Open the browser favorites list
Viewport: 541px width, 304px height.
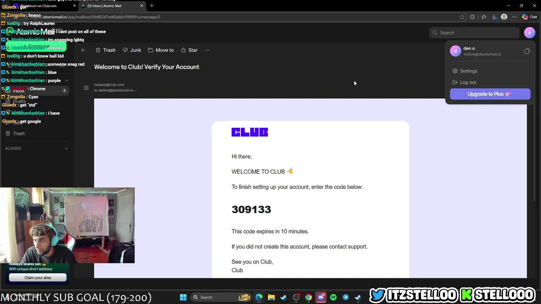coord(484,17)
